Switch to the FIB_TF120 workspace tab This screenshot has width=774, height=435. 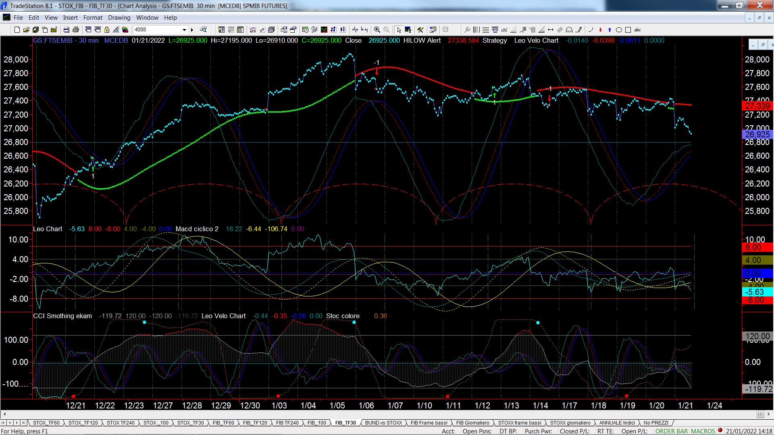(255, 423)
